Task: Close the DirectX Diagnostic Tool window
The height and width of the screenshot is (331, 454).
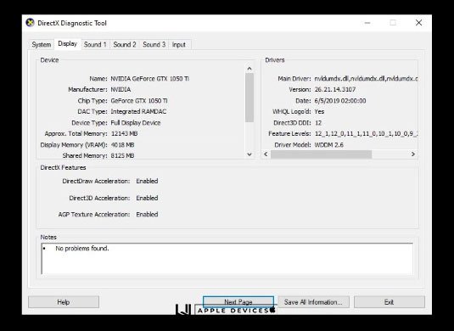Action: click(418, 23)
